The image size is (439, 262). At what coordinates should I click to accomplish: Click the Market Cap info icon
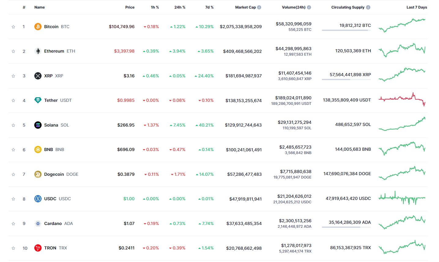pos(259,7)
